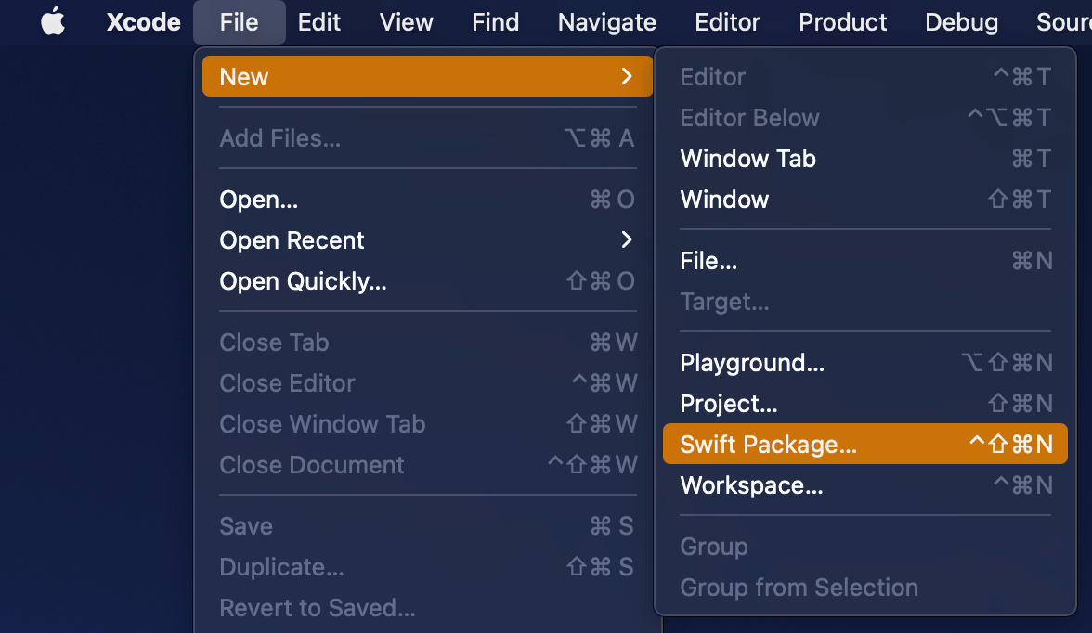Open the Debug menu

(961, 22)
